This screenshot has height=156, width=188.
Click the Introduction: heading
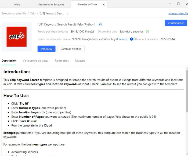17,72
